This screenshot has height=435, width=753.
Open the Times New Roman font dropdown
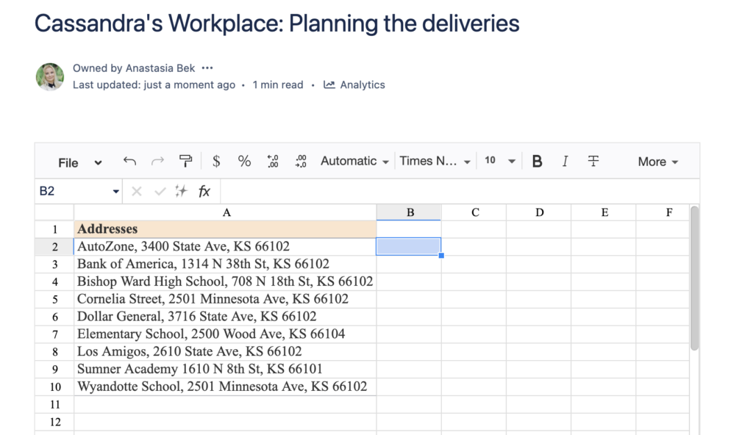435,161
